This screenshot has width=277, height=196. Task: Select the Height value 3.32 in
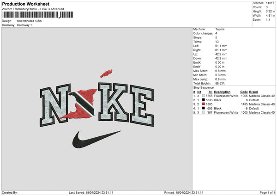pos(270,11)
